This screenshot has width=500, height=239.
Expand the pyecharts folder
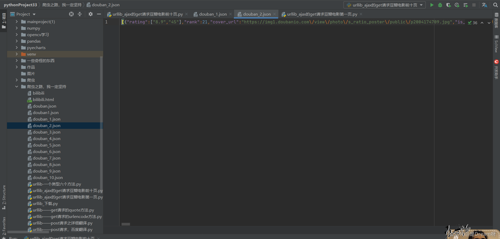pos(17,48)
